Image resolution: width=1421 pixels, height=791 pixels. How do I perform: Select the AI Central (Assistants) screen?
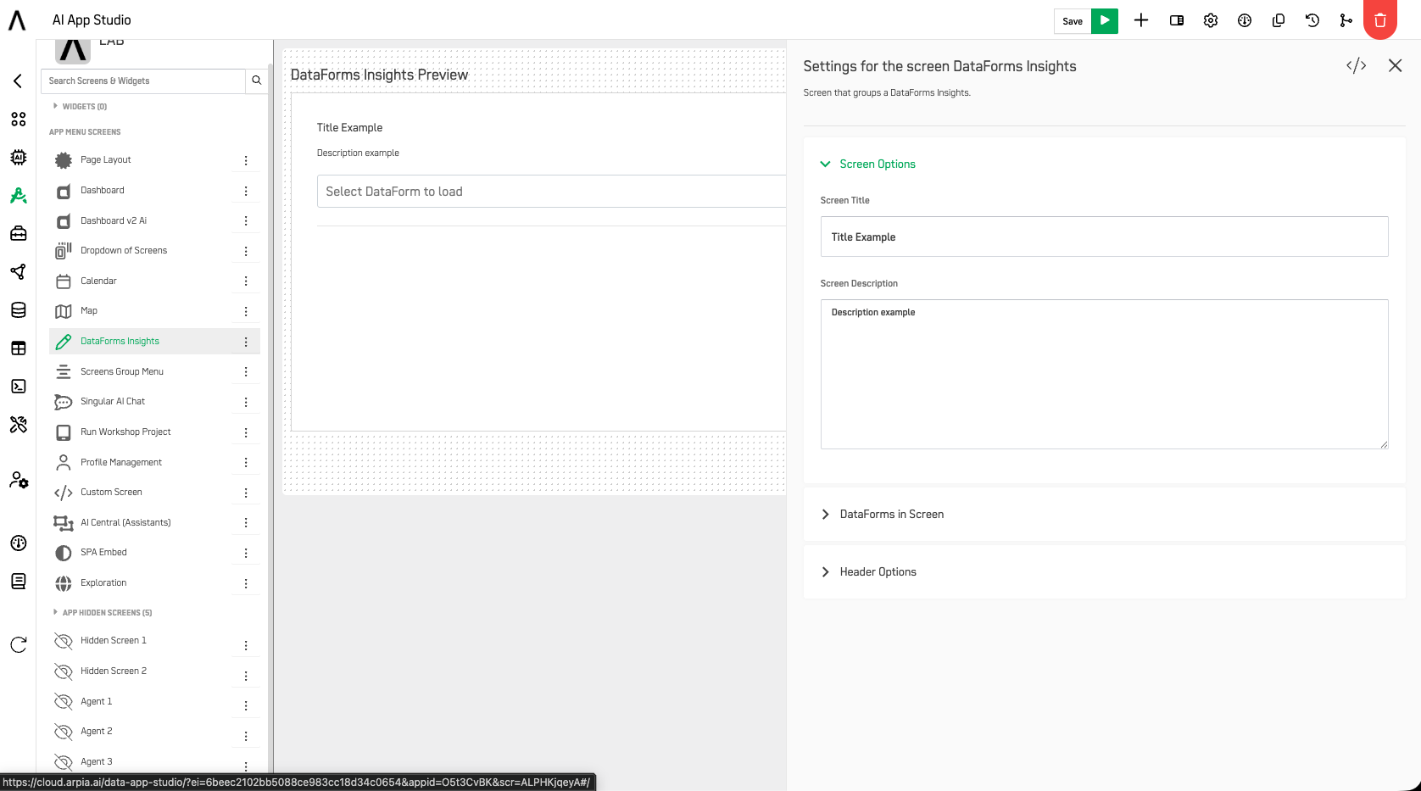pos(125,522)
